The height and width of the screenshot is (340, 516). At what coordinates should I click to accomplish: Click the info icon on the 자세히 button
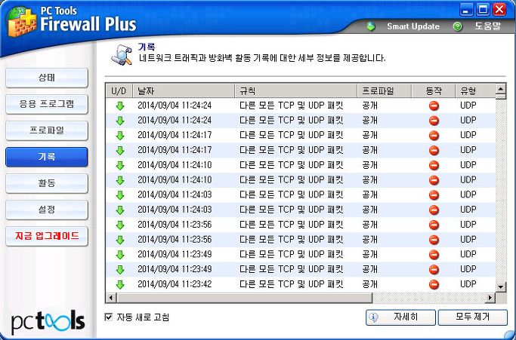coord(373,317)
